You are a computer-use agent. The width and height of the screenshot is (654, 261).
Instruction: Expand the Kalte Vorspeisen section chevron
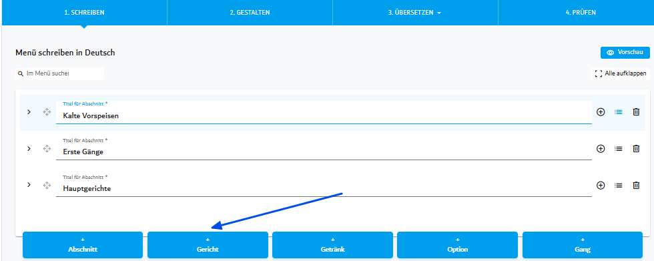tap(29, 111)
